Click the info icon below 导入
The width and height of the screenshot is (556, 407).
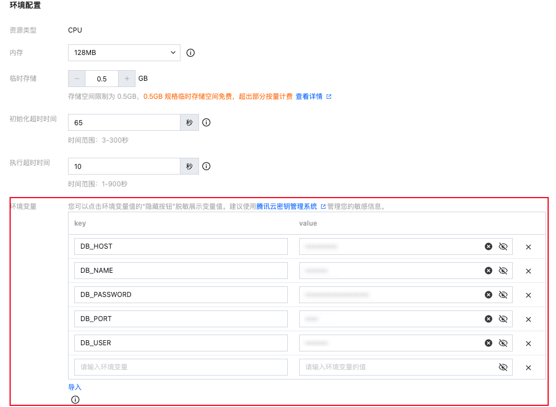(75, 400)
